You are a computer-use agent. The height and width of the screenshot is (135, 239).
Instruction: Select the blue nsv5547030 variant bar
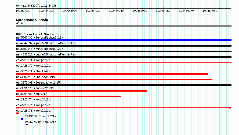[x=124, y=40]
